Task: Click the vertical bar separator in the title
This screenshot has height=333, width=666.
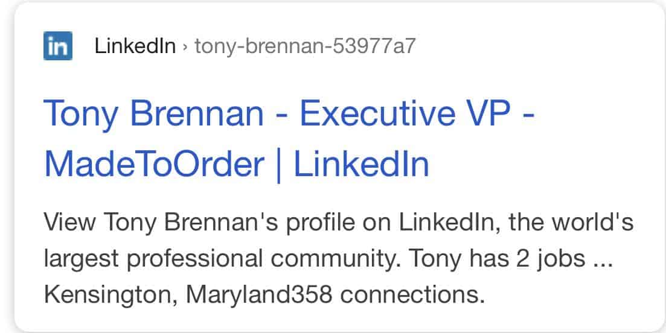Action: pos(278,165)
